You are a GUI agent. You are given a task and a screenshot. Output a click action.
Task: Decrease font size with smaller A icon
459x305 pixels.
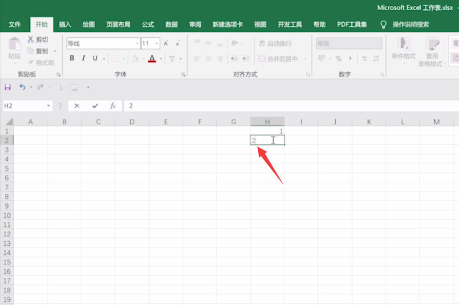coord(177,43)
